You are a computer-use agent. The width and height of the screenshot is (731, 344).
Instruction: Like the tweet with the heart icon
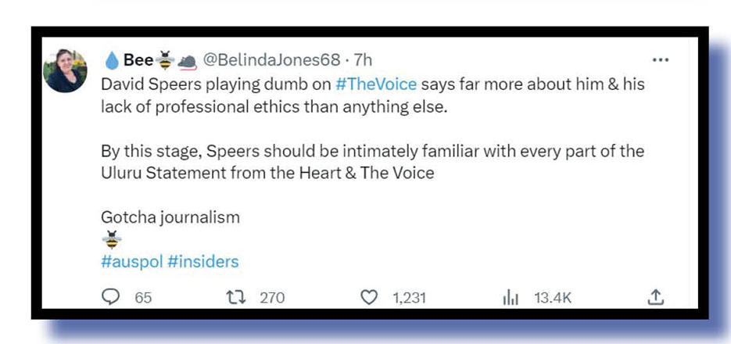tap(370, 297)
